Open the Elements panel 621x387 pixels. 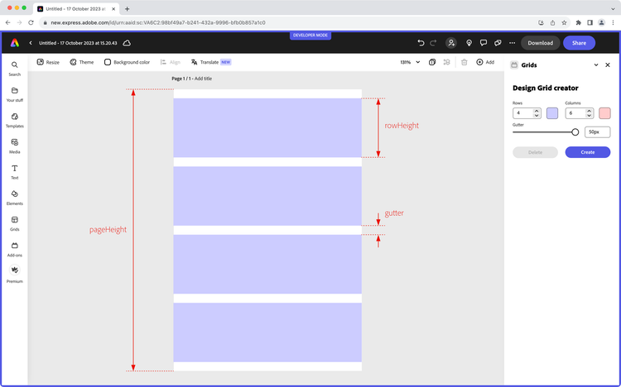[14, 195]
